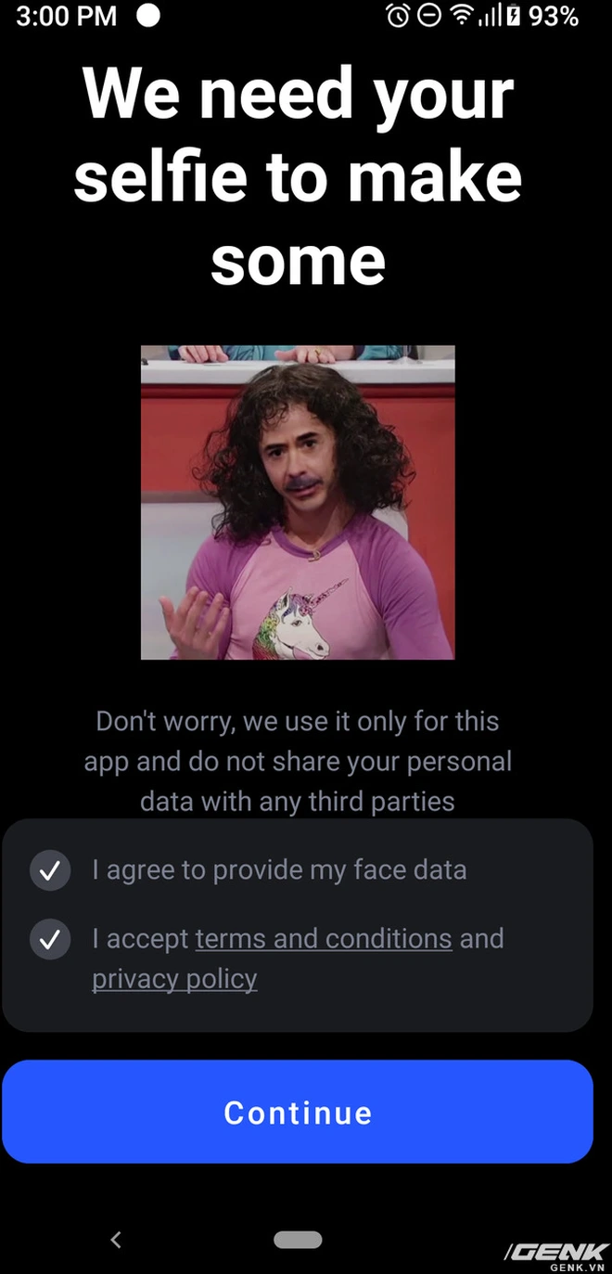Tap the "Don't worry" privacy notice text
Image resolution: width=612 pixels, height=1274 pixels.
point(298,761)
